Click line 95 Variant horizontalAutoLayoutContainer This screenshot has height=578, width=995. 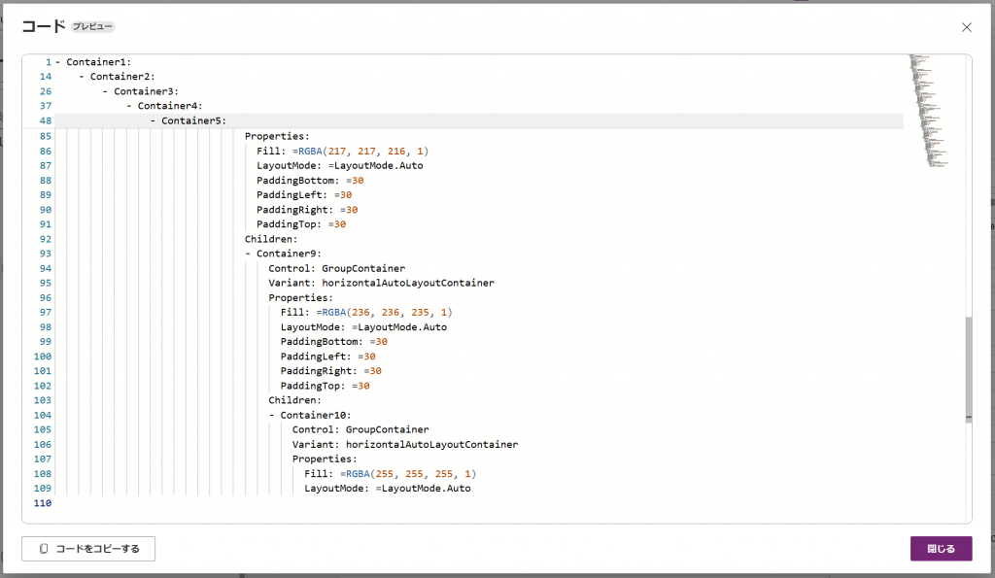coord(381,283)
